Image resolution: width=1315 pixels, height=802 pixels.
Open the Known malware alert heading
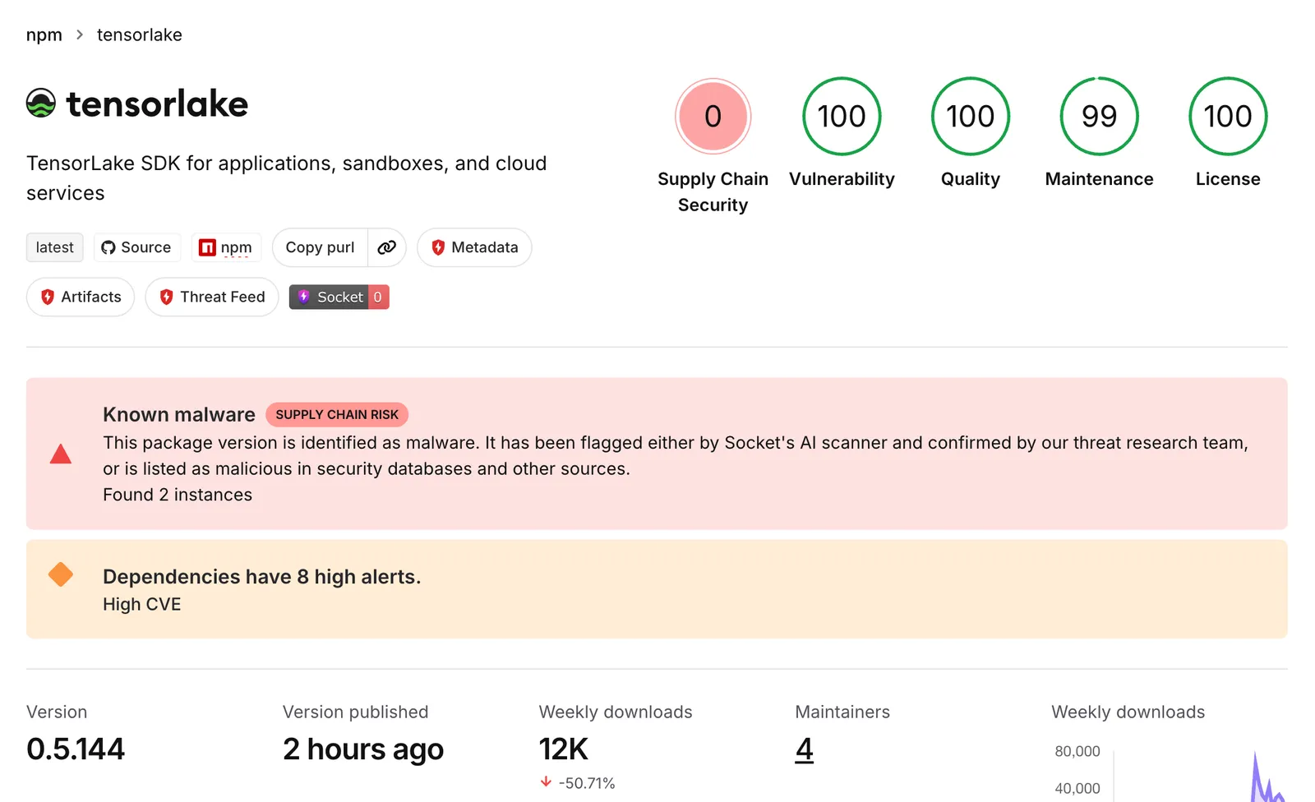179,415
